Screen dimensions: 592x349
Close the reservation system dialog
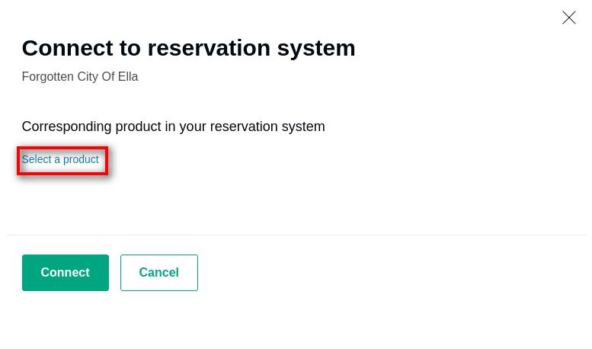coord(568,18)
